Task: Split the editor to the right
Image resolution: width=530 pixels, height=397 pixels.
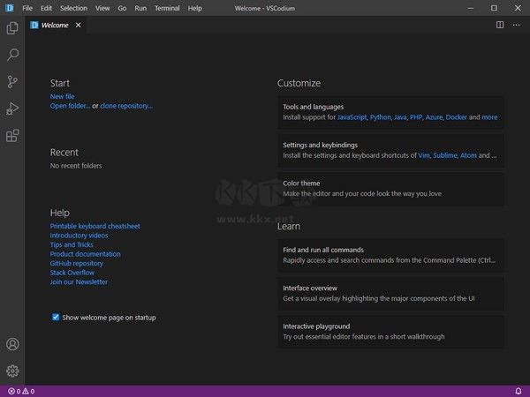Action: pos(500,25)
